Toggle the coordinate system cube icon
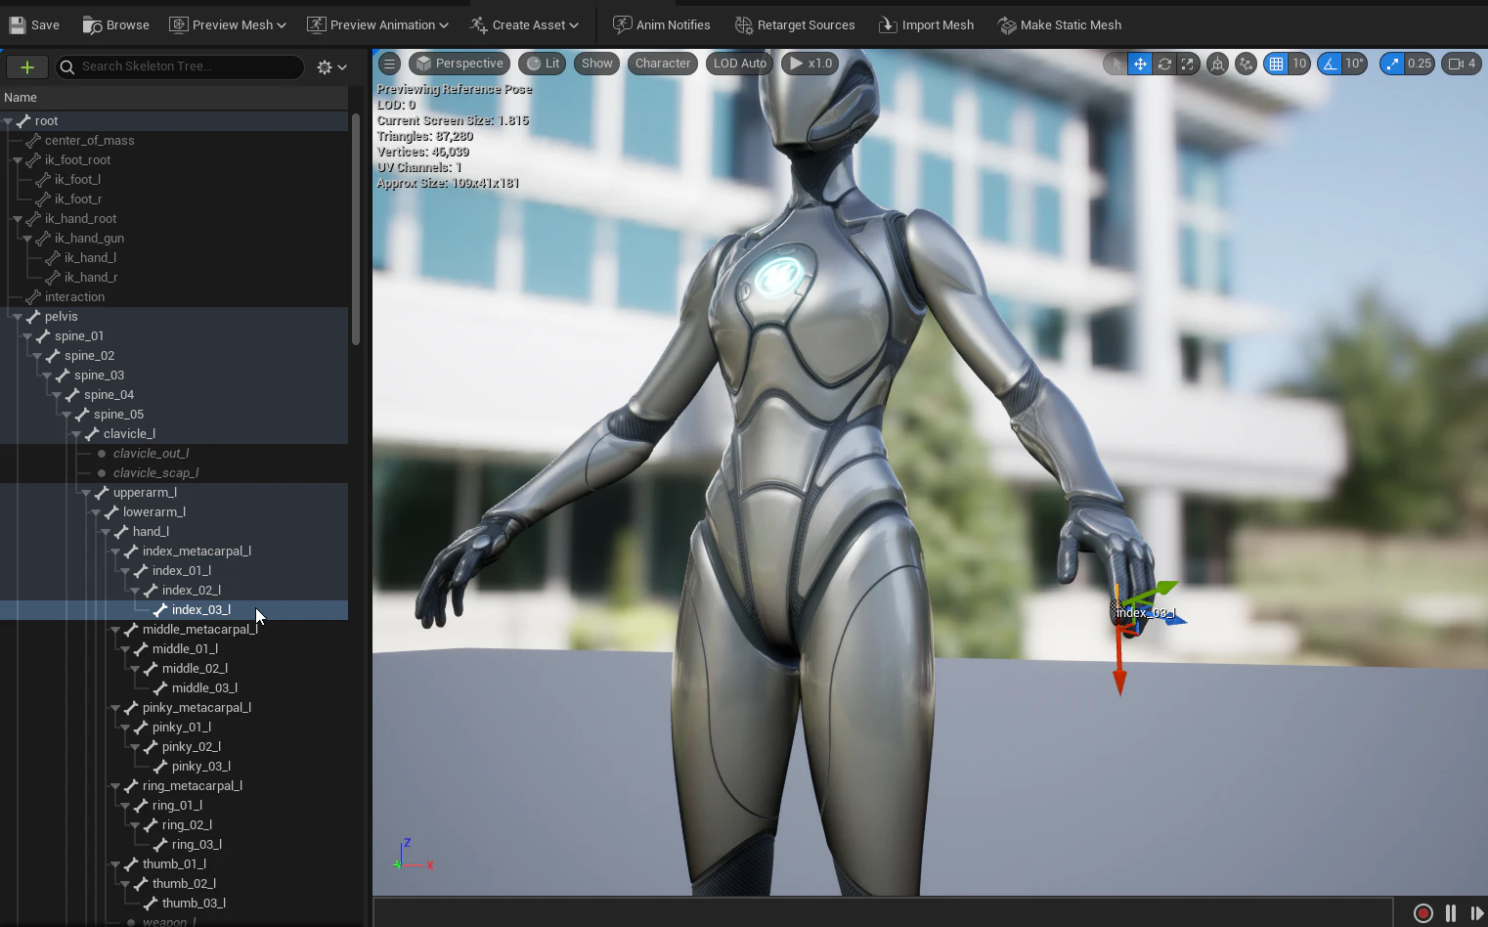Screen dimensions: 1488x927 (1217, 64)
